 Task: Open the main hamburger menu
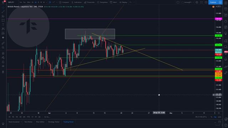click(3, 2)
